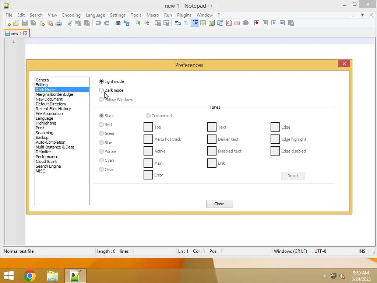The width and height of the screenshot is (377, 283).
Task: Click the Close button in Preferences
Action: coord(219,203)
